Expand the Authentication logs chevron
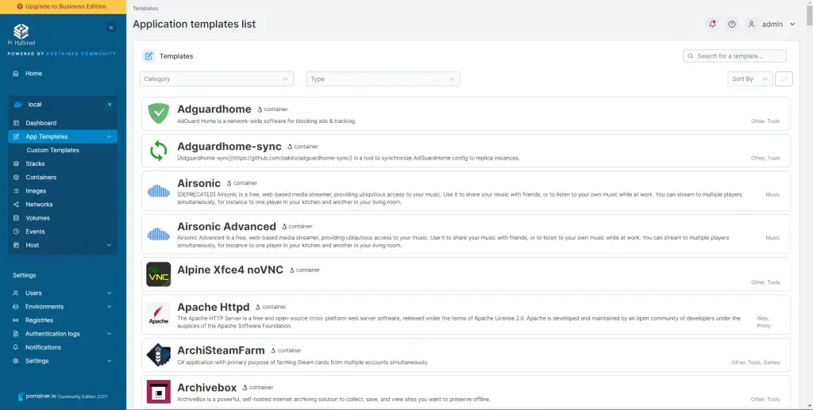The image size is (813, 410). pos(109,334)
